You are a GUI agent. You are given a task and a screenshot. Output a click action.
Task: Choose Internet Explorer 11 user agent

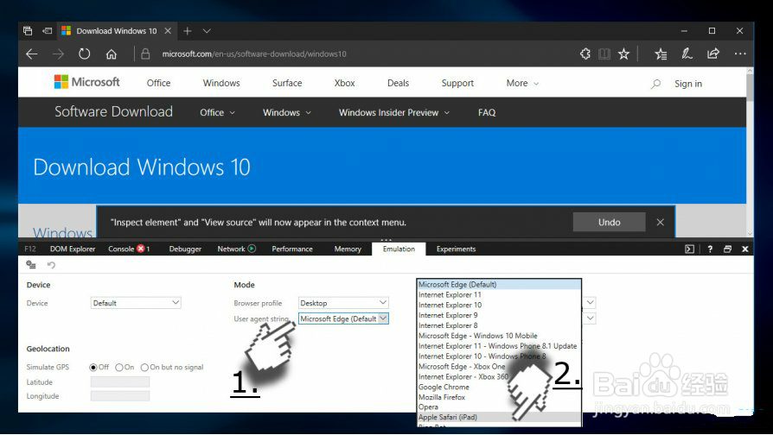[499, 295]
